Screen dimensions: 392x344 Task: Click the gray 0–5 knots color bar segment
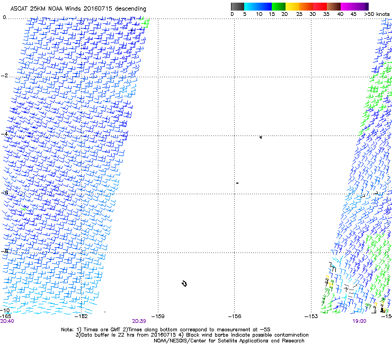(237, 6)
